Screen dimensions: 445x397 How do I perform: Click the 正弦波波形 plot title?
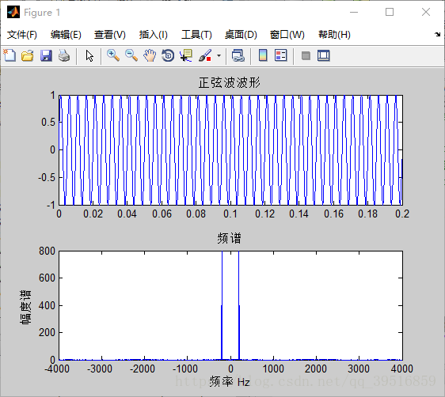click(x=230, y=83)
